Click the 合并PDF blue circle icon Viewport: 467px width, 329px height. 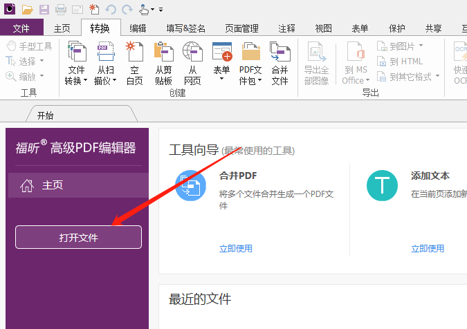[x=191, y=185]
